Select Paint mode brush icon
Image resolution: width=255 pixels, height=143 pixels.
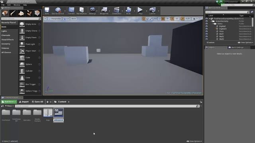13,13
